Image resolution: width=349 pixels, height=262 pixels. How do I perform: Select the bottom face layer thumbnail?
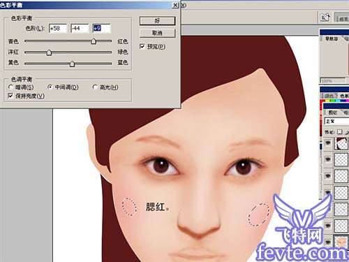click(x=341, y=242)
